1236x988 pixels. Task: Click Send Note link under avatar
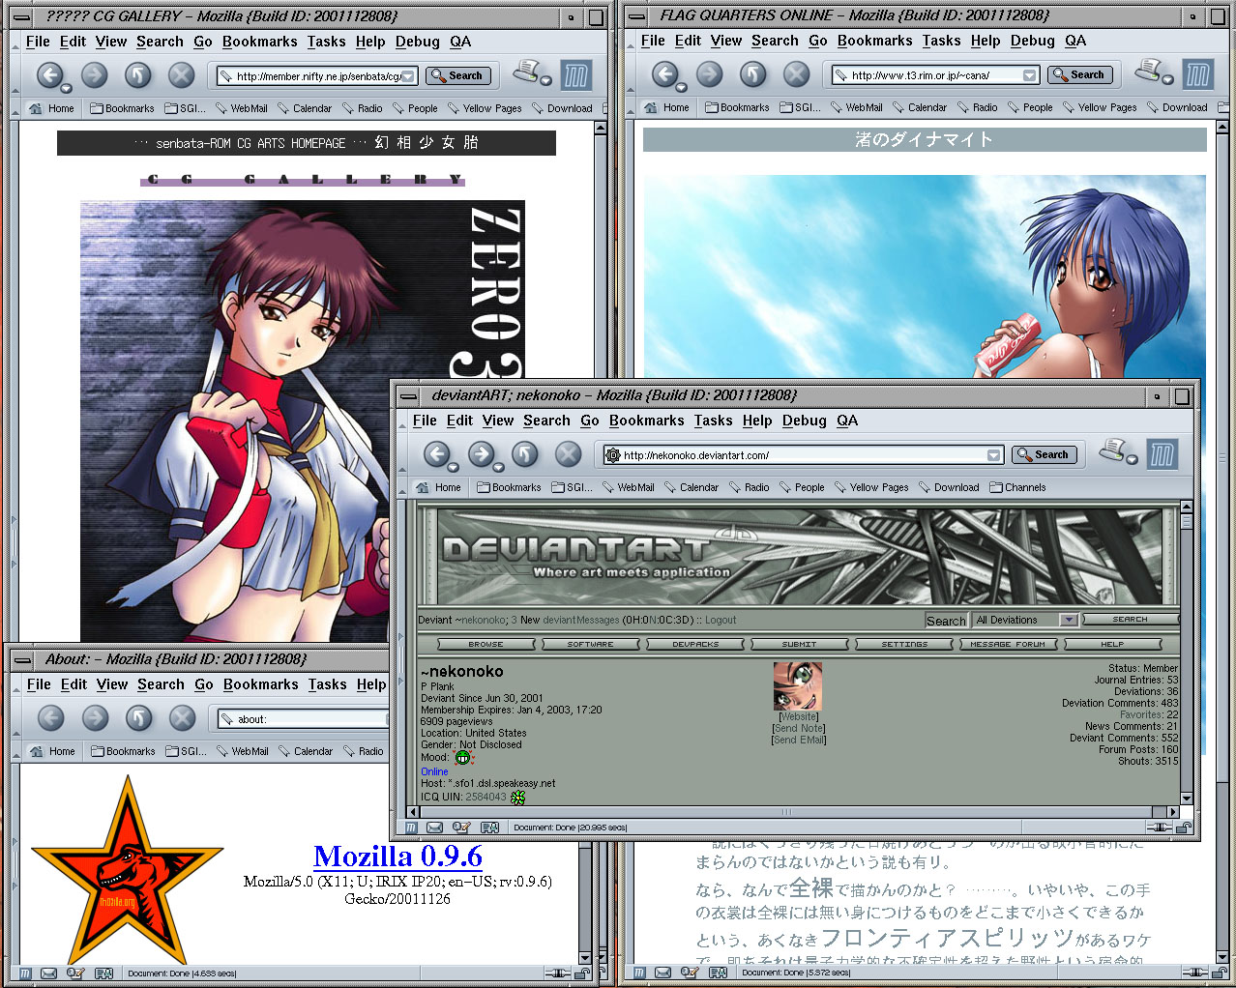(x=799, y=728)
